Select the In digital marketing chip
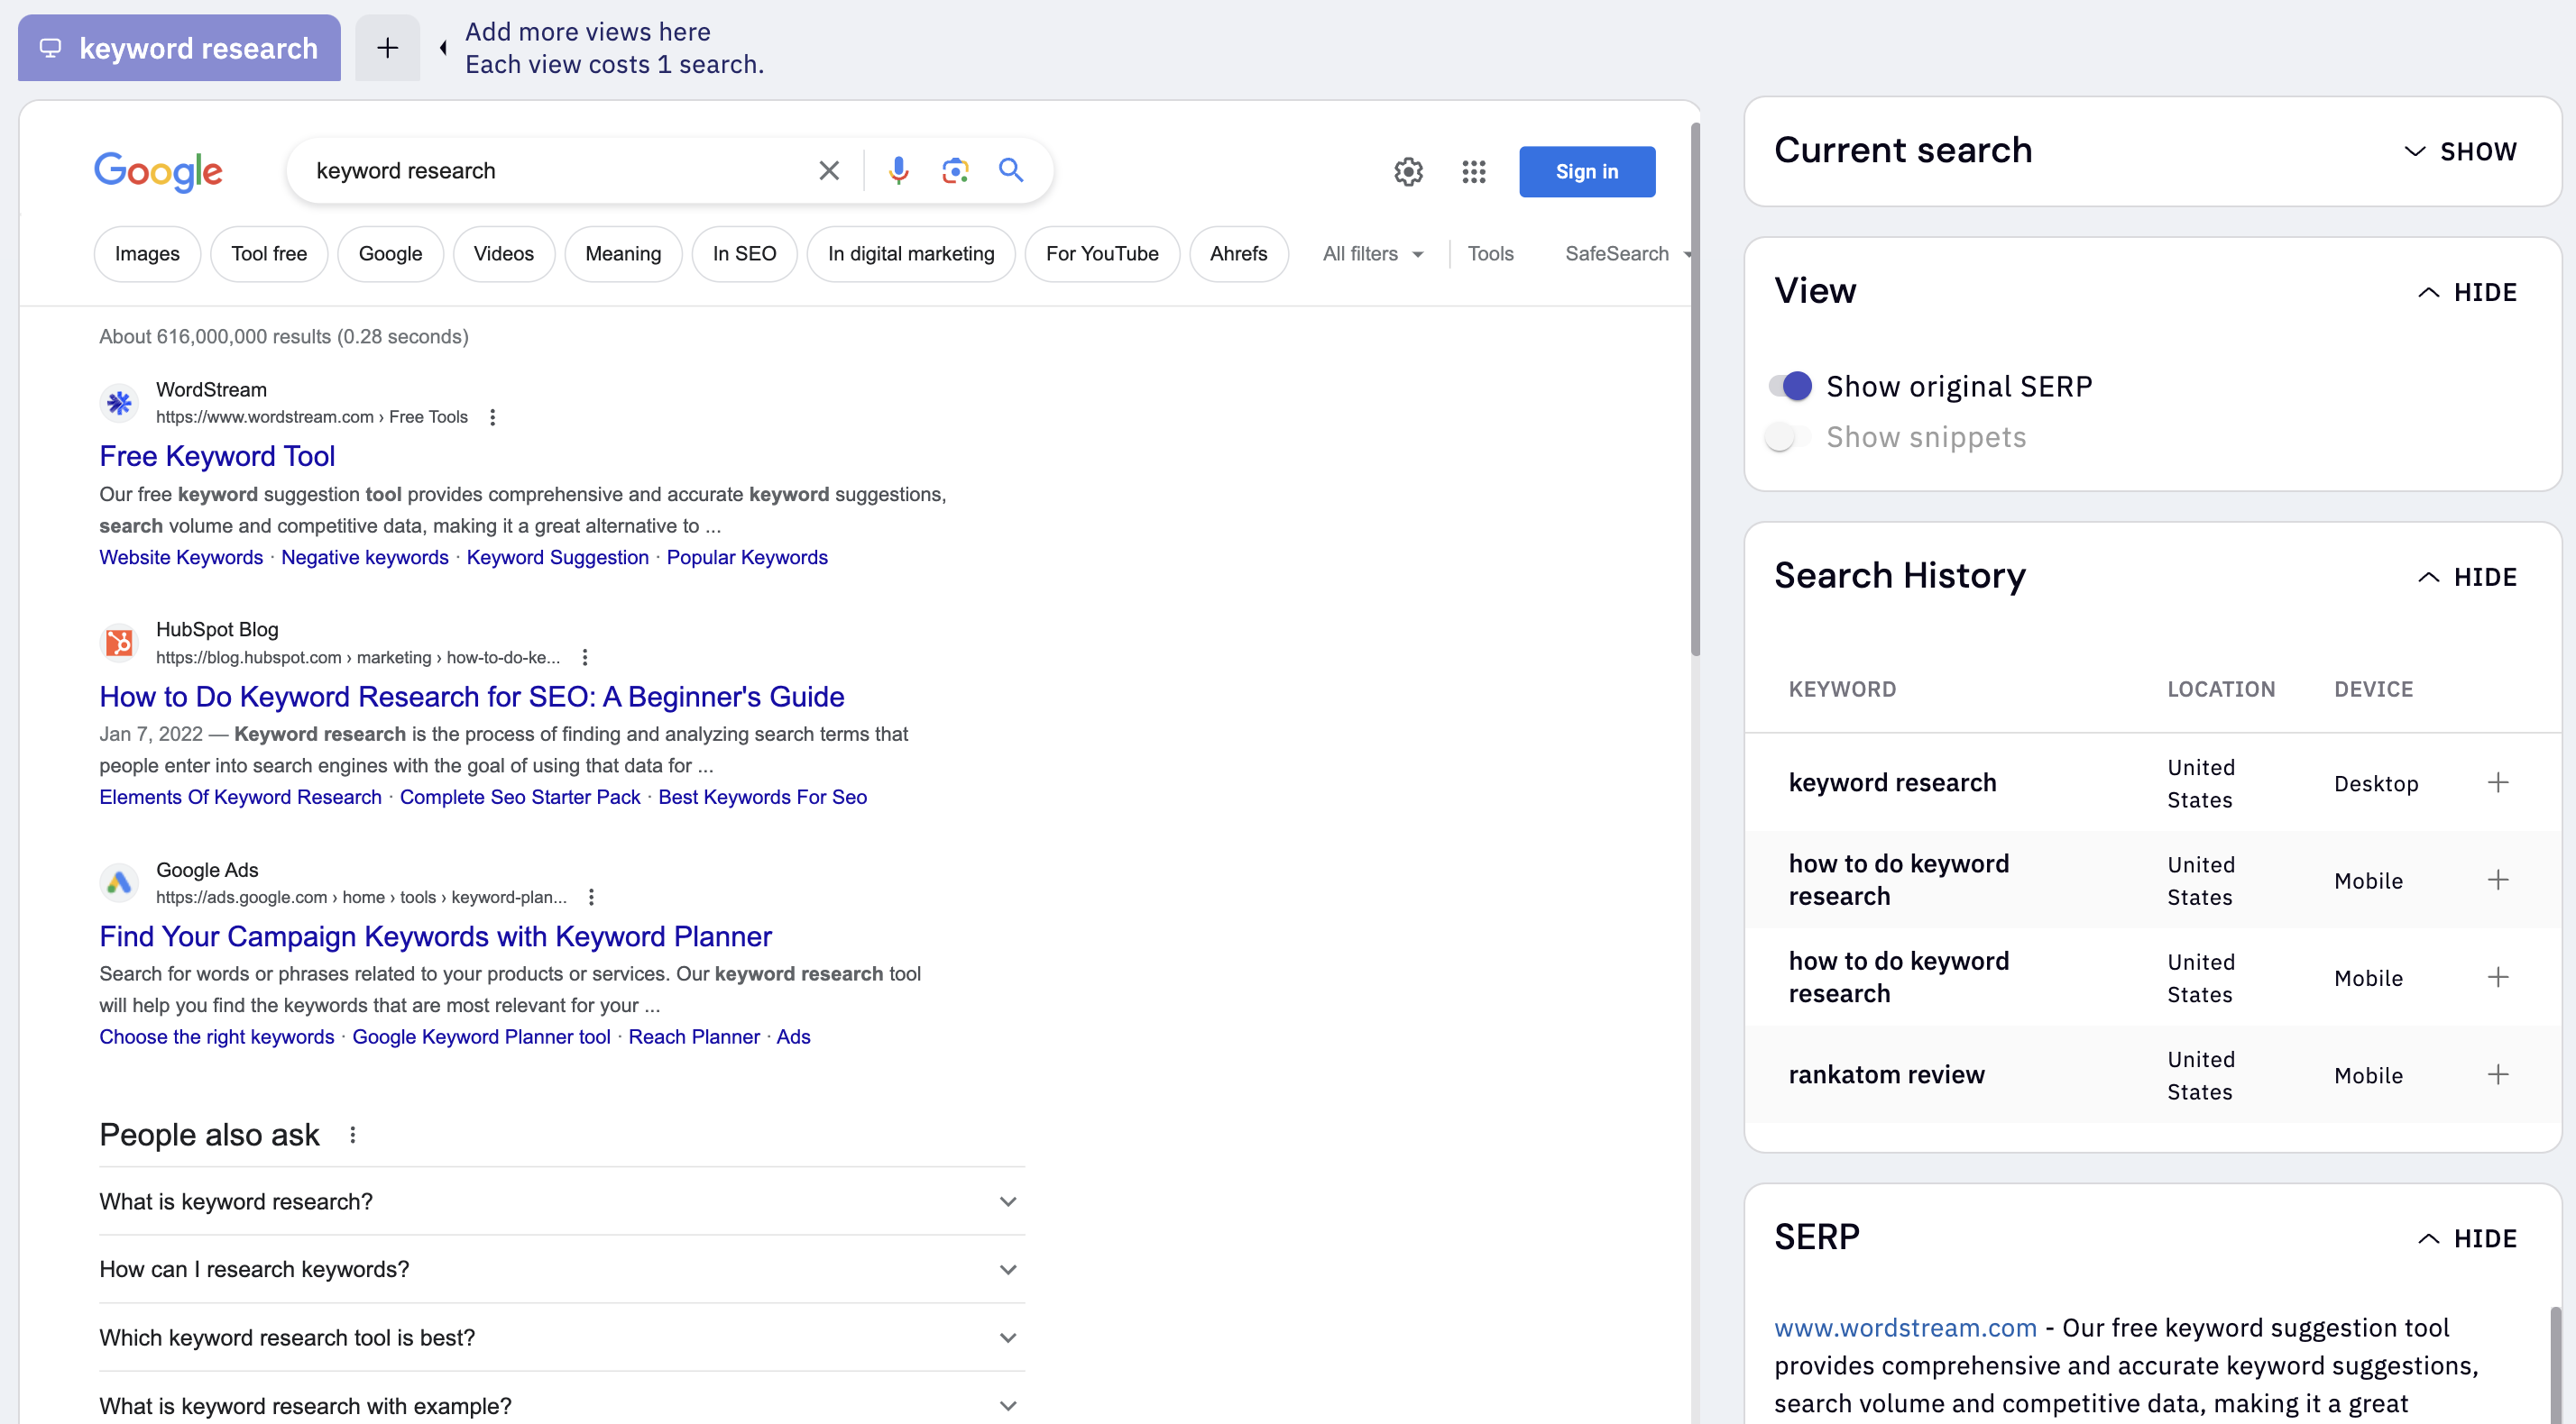Viewport: 2576px width, 1424px height. coord(911,254)
